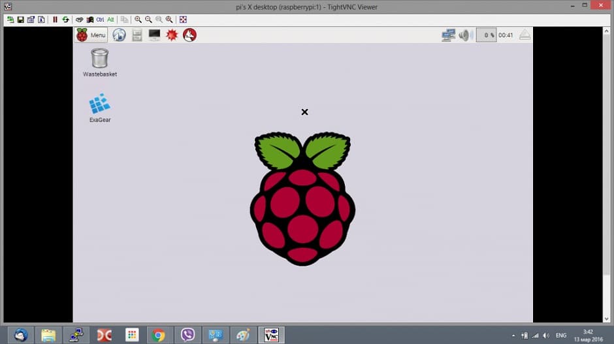The width and height of the screenshot is (614, 344).
Task: Select the ExaGear desktop shortcut
Action: [x=100, y=108]
